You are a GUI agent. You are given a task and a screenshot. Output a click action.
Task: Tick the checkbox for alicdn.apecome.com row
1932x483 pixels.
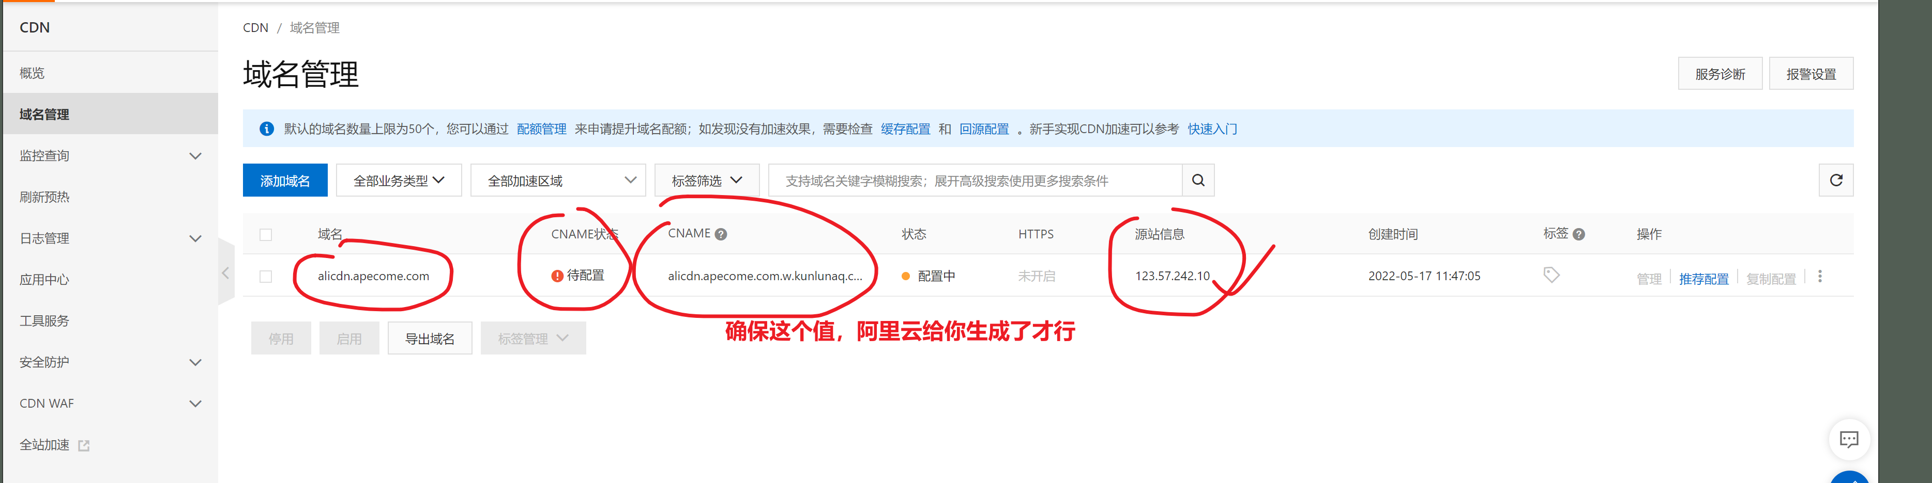point(266,276)
